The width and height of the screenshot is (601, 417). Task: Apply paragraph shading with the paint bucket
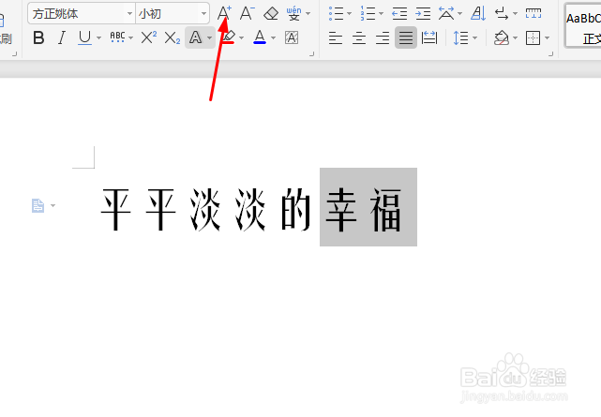(502, 37)
